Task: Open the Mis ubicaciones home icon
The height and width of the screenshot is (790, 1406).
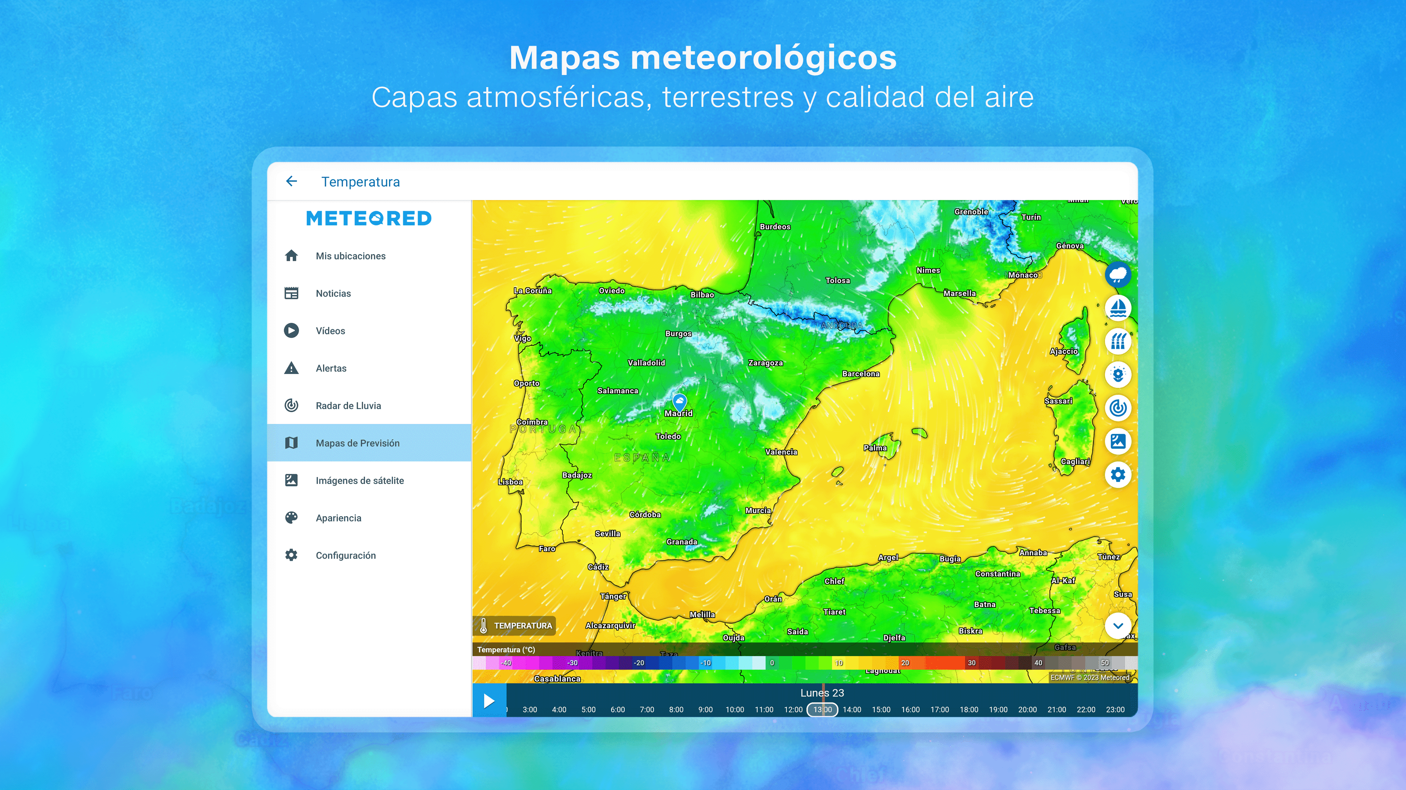Action: [x=291, y=255]
